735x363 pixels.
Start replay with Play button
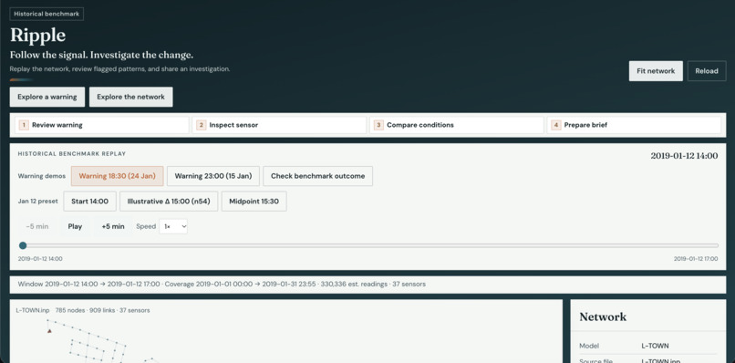tap(75, 226)
